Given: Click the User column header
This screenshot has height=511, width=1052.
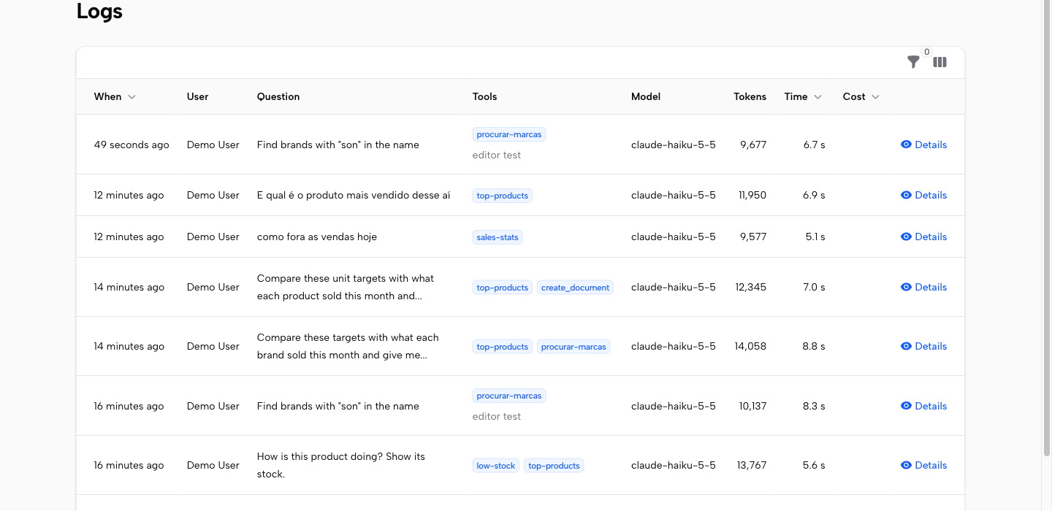Looking at the screenshot, I should pos(197,96).
